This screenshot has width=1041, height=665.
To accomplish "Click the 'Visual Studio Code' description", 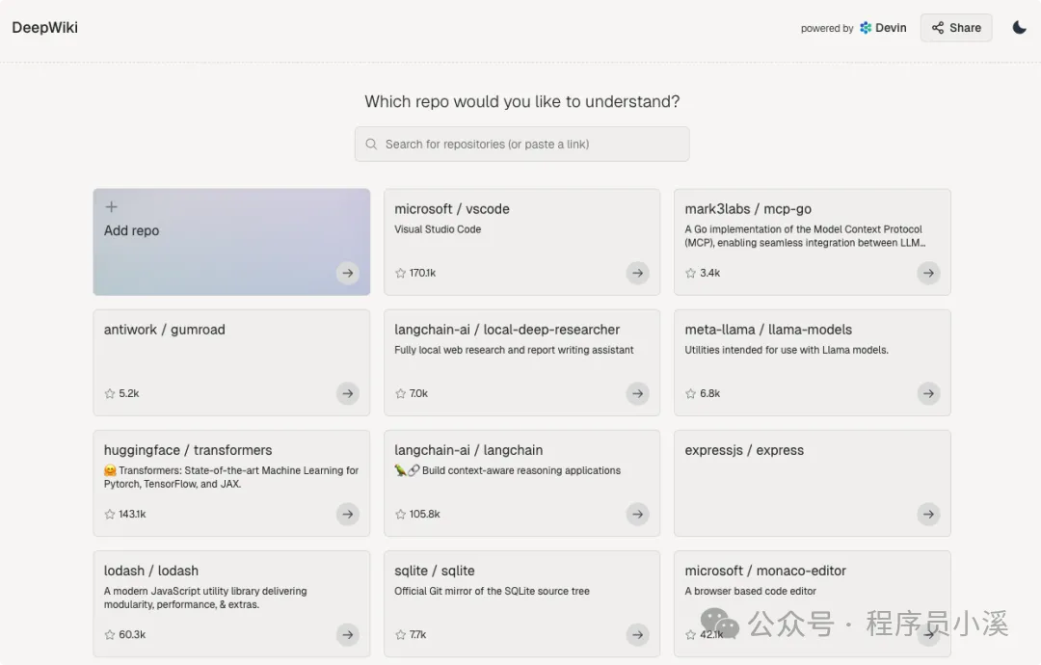I will pyautogui.click(x=438, y=229).
